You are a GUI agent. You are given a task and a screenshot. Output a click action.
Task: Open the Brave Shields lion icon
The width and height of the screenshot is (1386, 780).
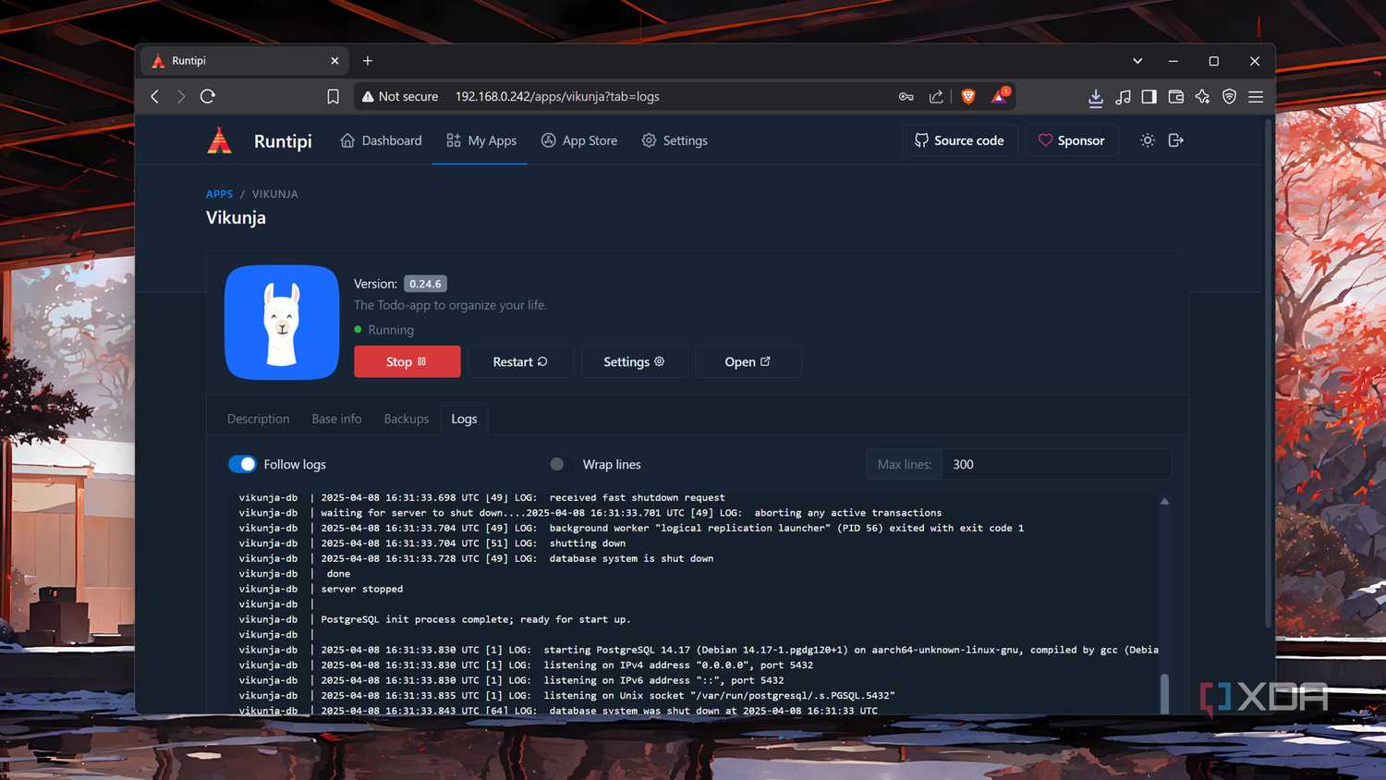click(x=968, y=96)
